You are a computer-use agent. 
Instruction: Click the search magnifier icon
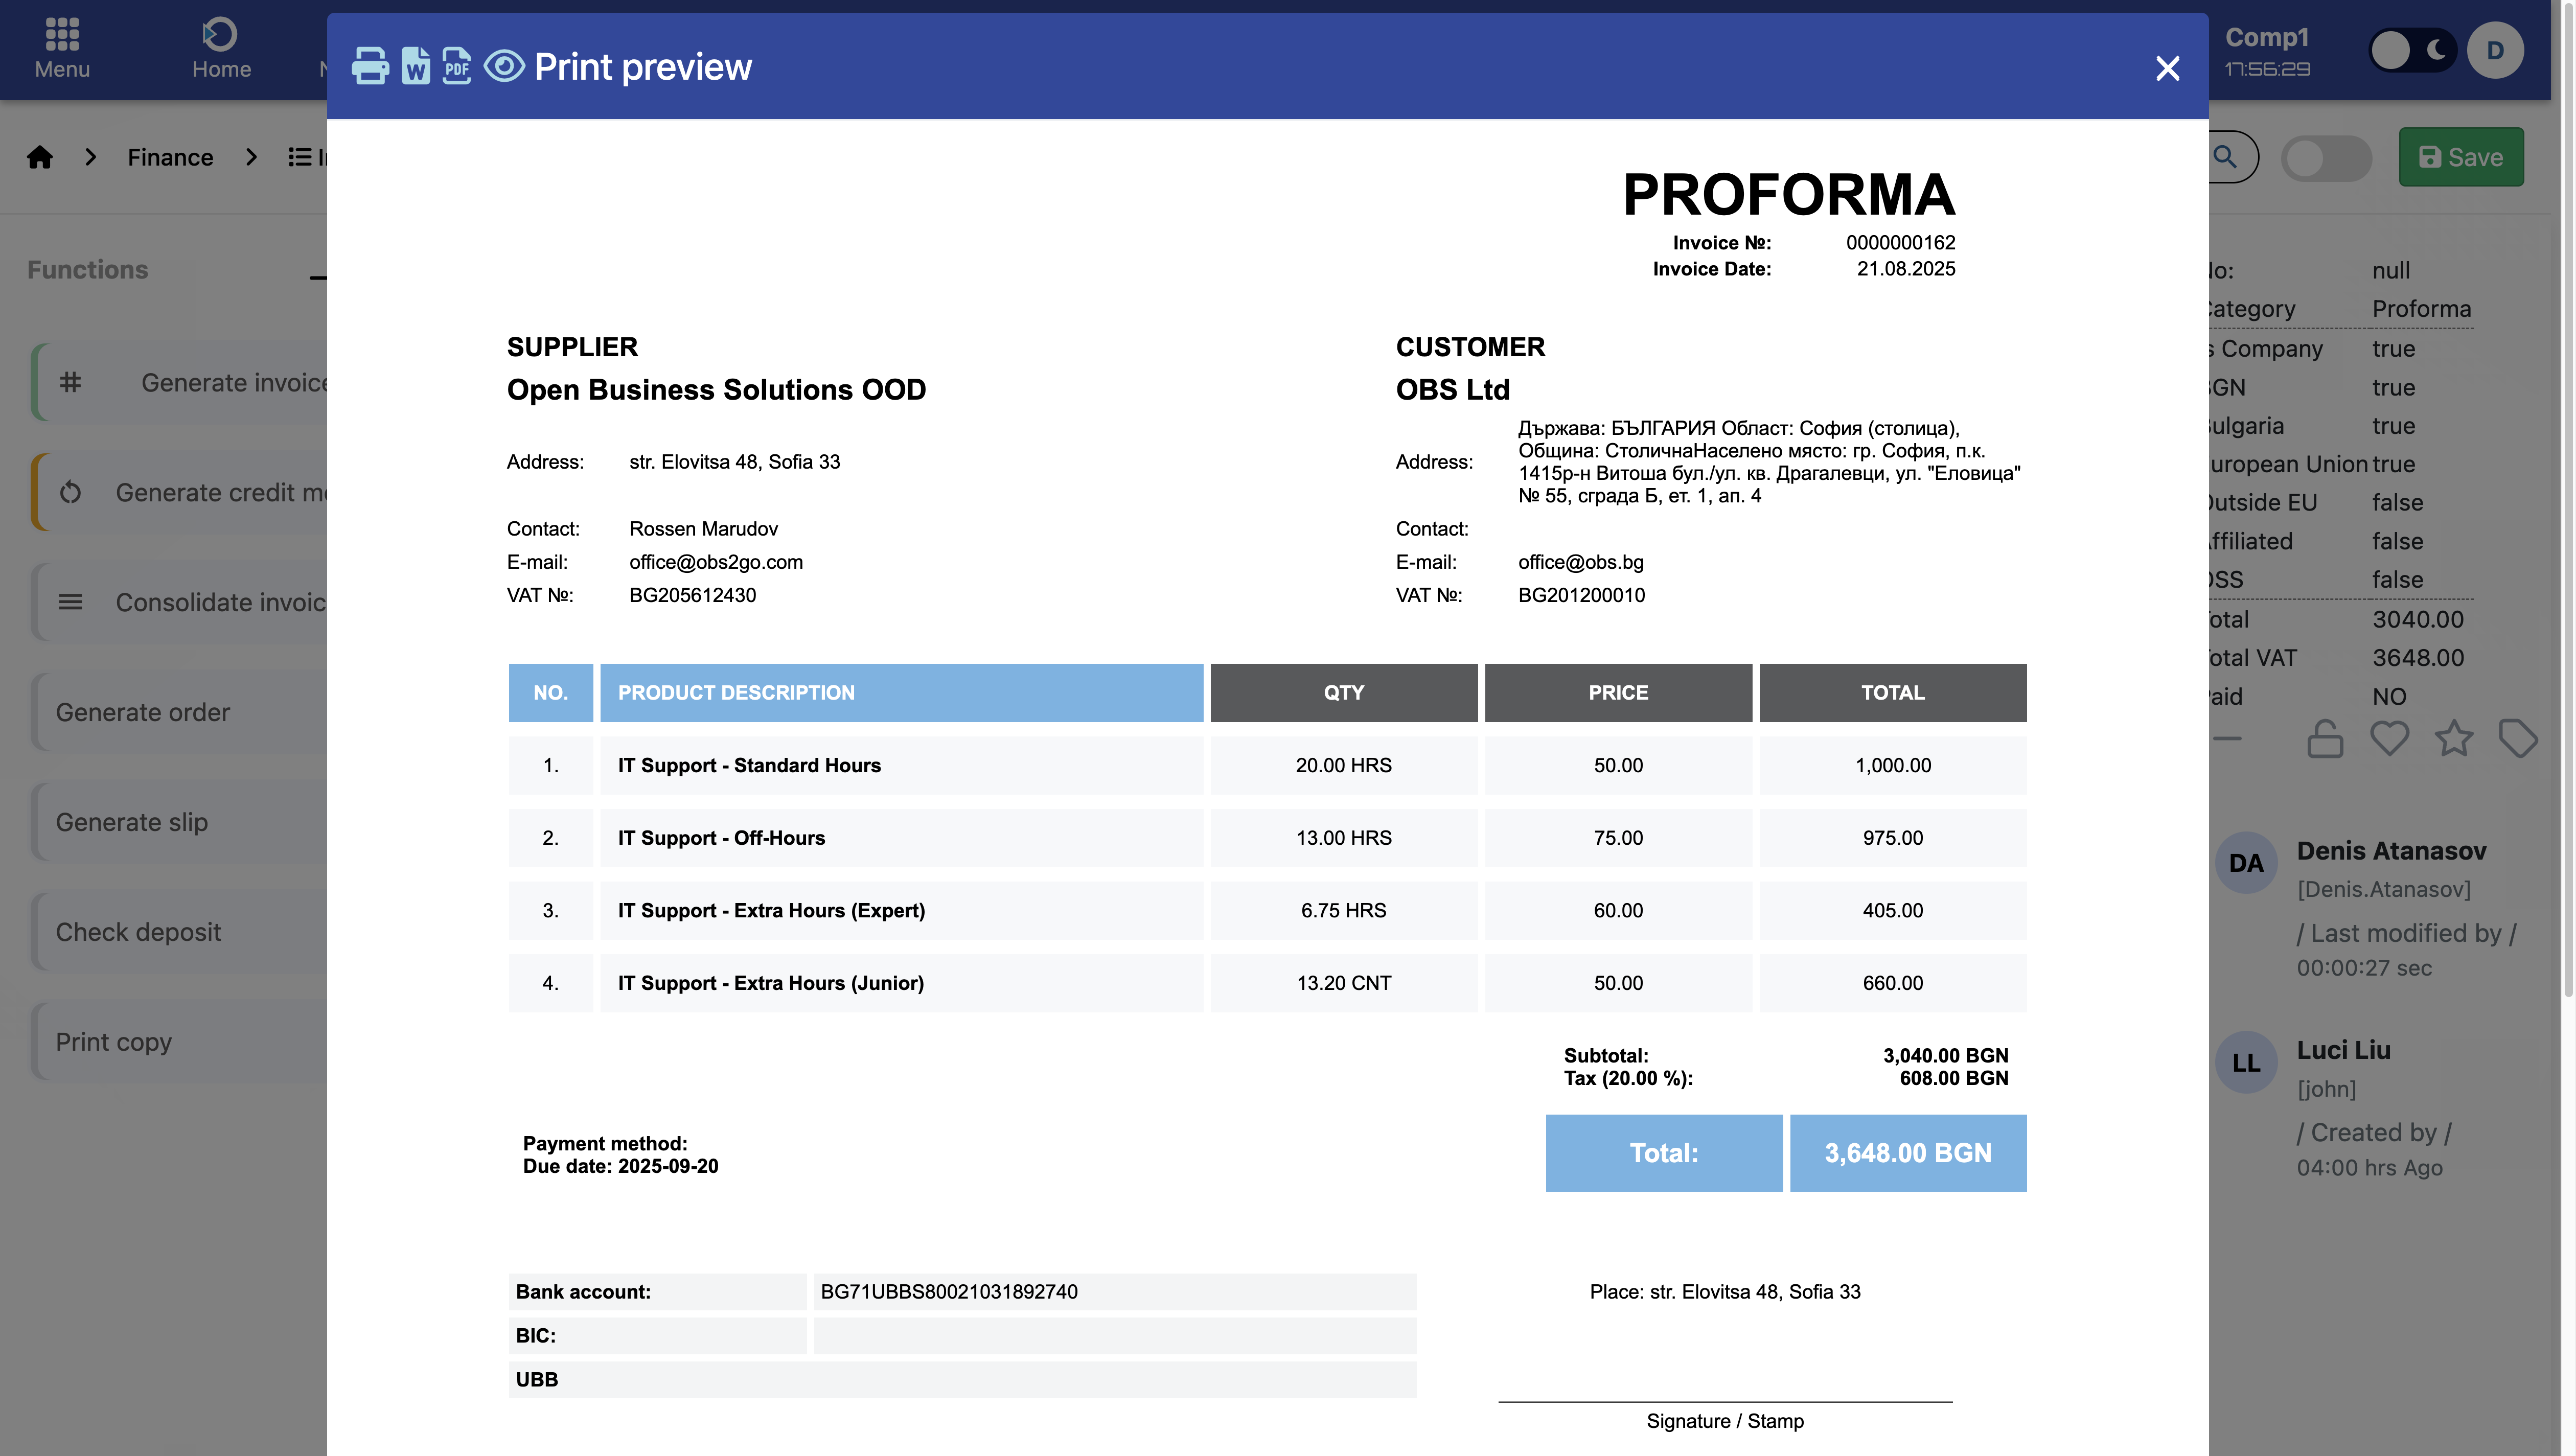(x=2225, y=157)
